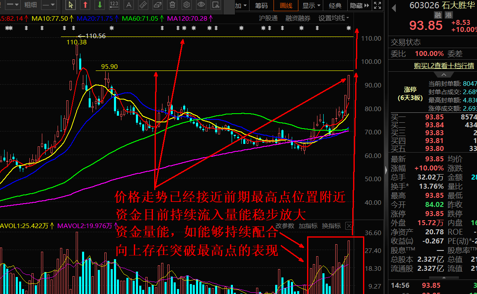Click the 沪股通 button

click(268, 18)
